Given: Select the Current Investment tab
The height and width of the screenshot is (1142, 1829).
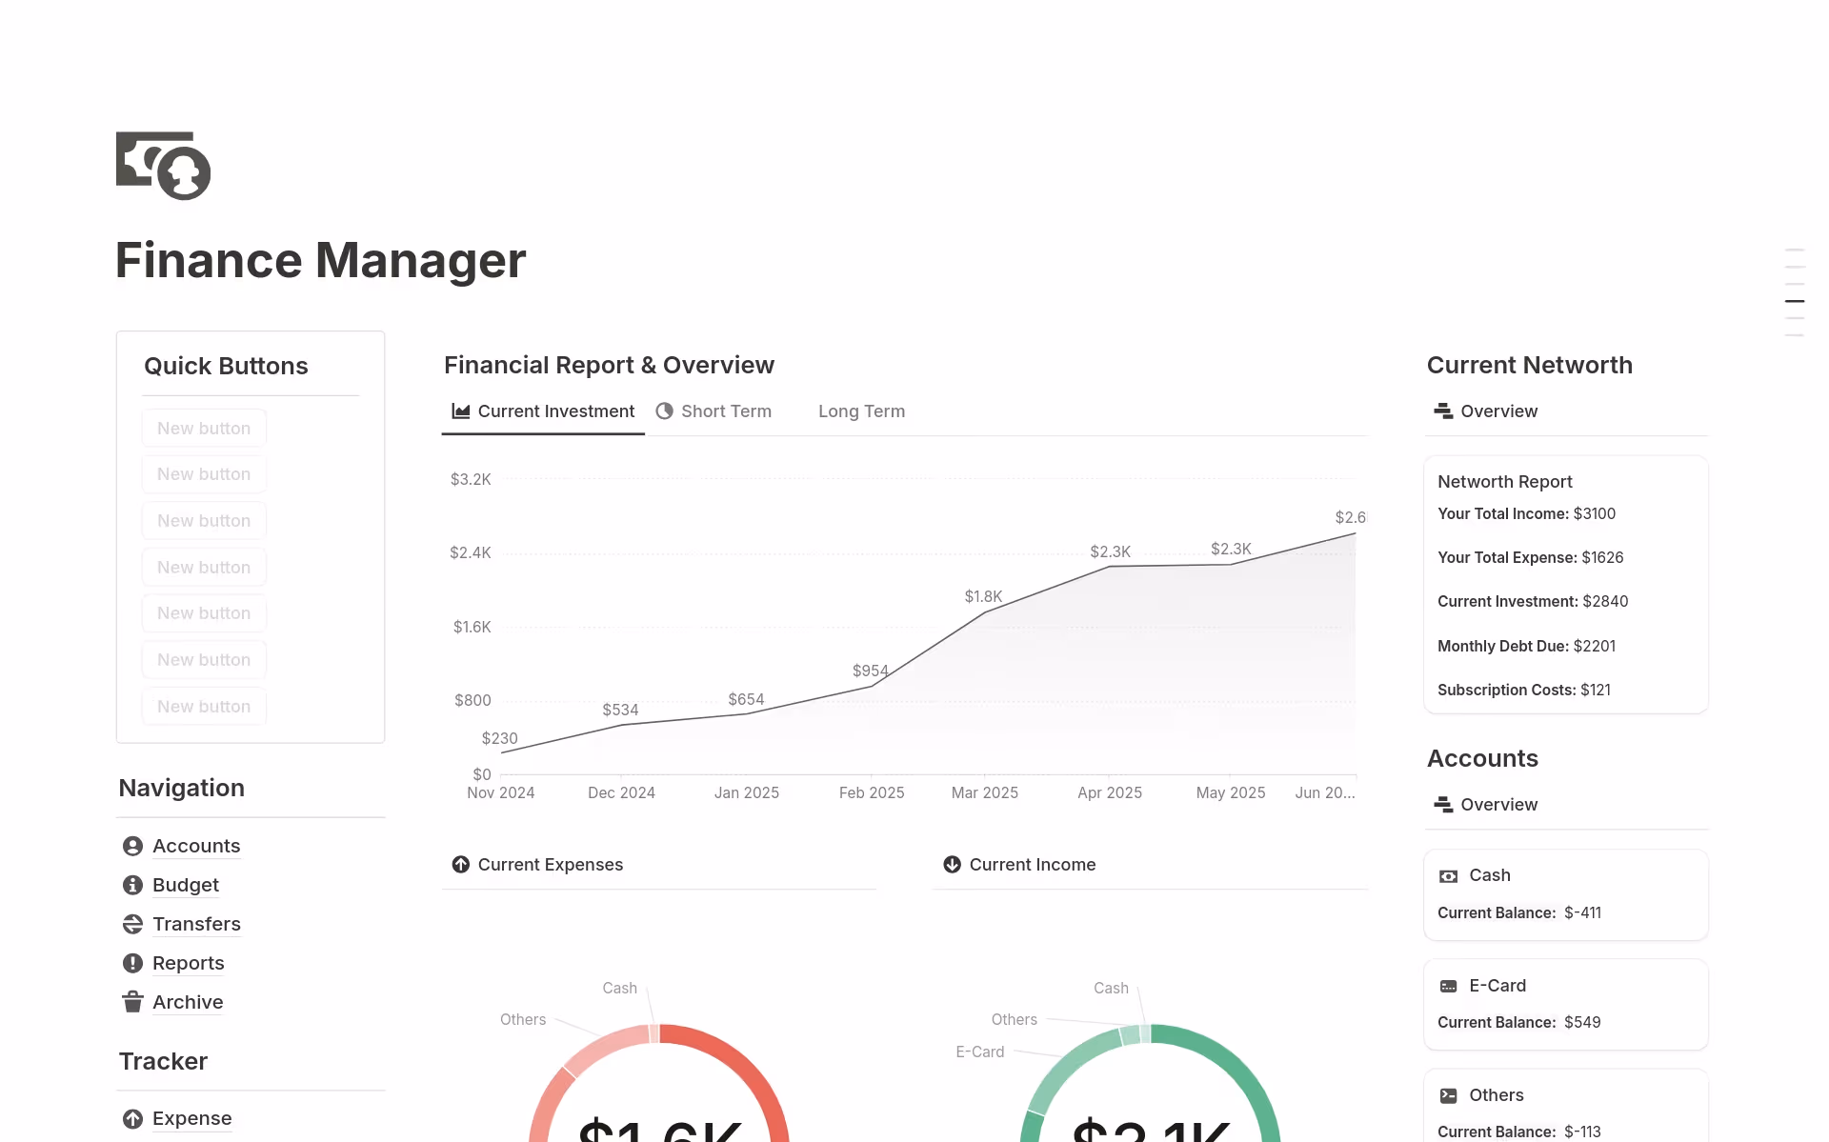Looking at the screenshot, I should pos(543,411).
